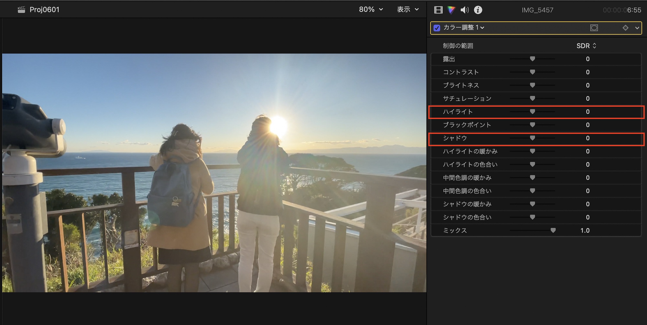Click the keyframe diamond button for カラー調整 1
Viewport: 647px width, 325px height.
(625, 28)
